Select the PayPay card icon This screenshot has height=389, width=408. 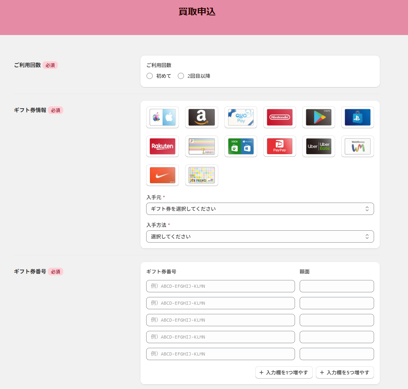tap(280, 146)
